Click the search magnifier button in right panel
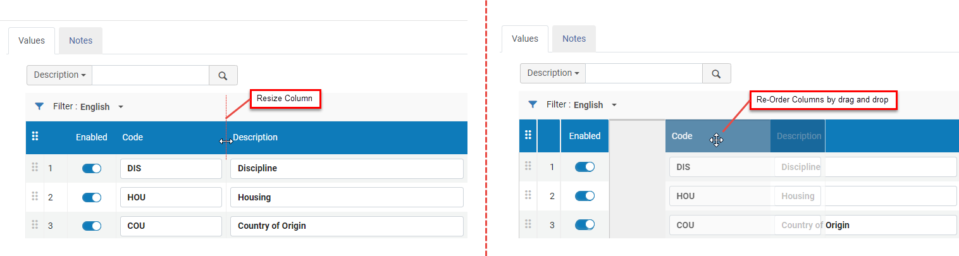This screenshot has width=959, height=256. 717,73
